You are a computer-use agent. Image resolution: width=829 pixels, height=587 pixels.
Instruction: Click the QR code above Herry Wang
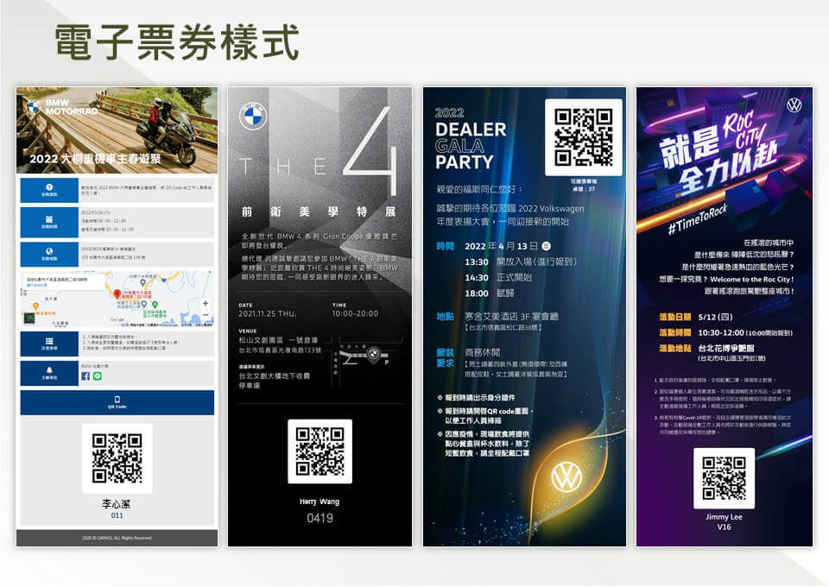pyautogui.click(x=320, y=451)
